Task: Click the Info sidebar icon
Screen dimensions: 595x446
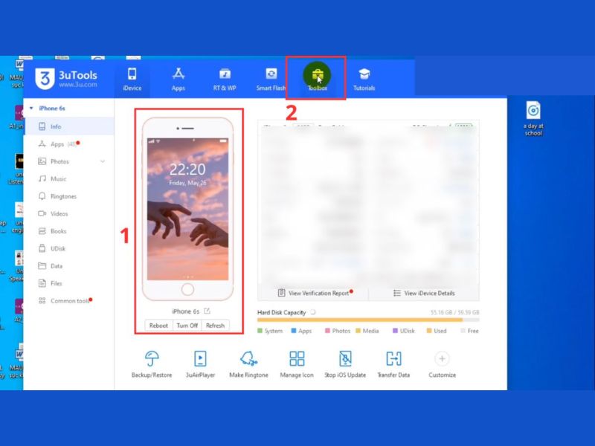Action: coord(42,126)
